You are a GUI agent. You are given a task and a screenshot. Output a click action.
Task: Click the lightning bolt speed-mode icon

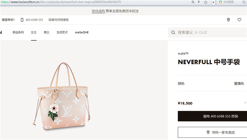pyautogui.click(x=199, y=2)
